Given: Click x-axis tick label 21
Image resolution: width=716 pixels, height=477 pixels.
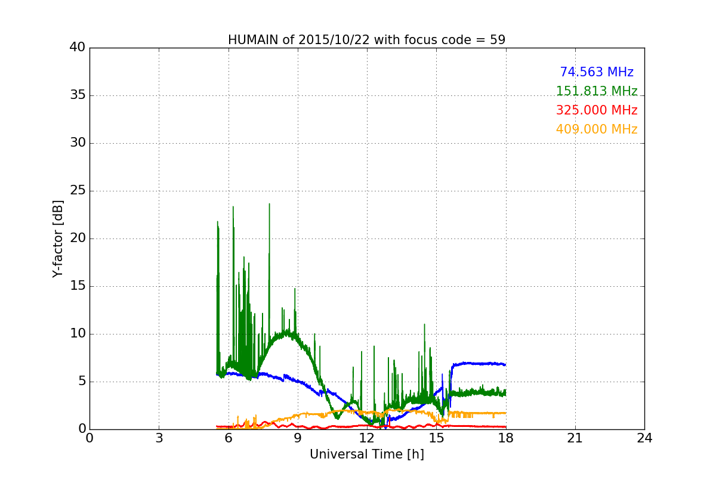Looking at the screenshot, I should 575,438.
